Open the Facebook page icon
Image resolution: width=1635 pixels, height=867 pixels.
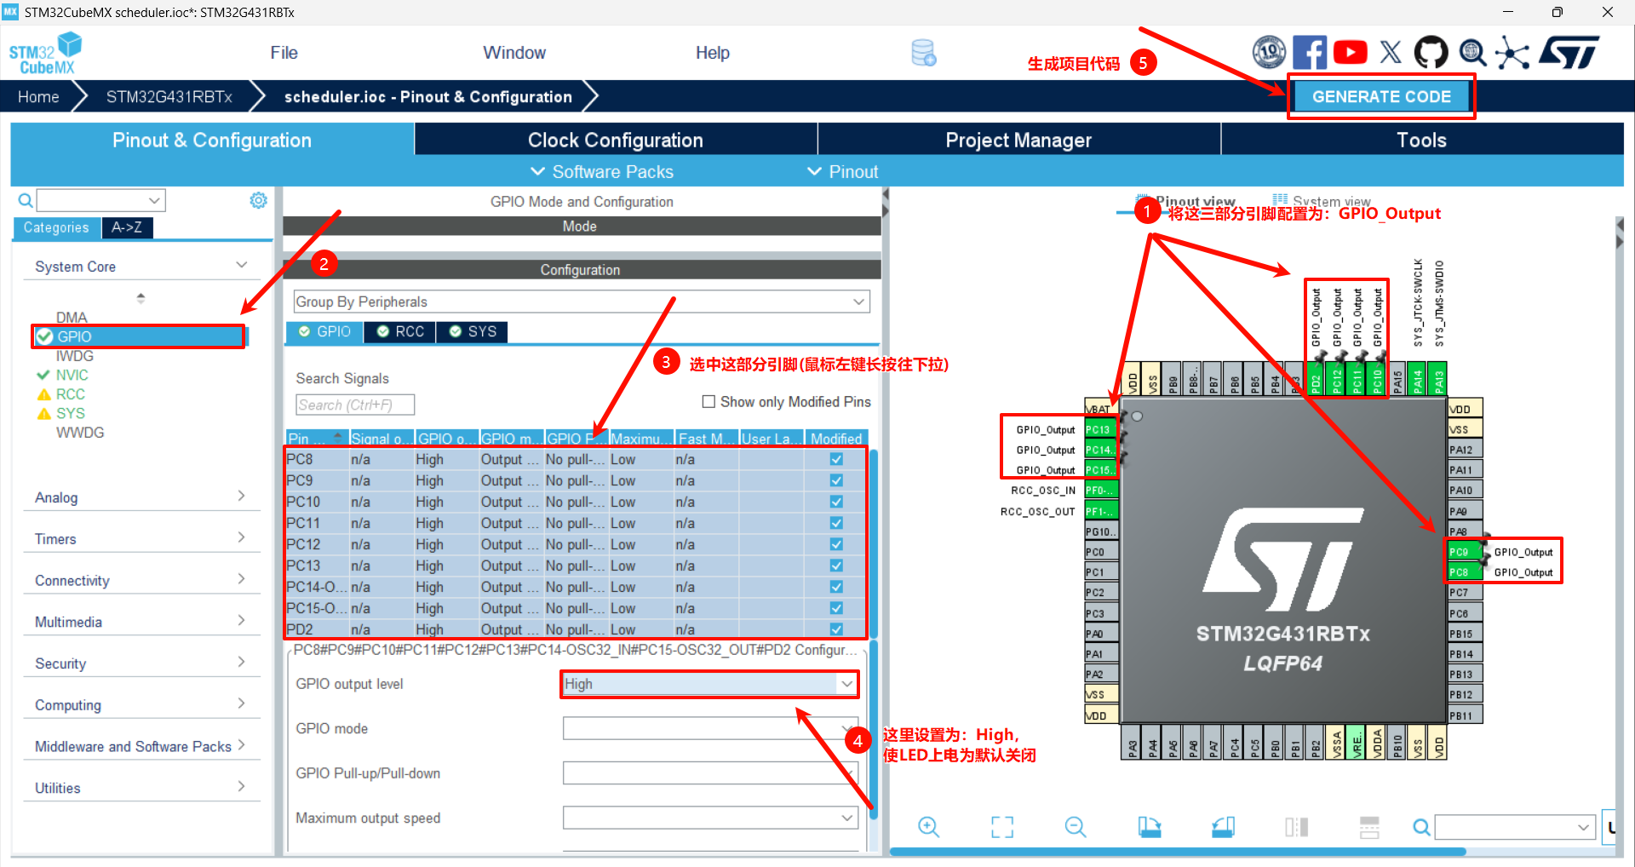(x=1309, y=53)
